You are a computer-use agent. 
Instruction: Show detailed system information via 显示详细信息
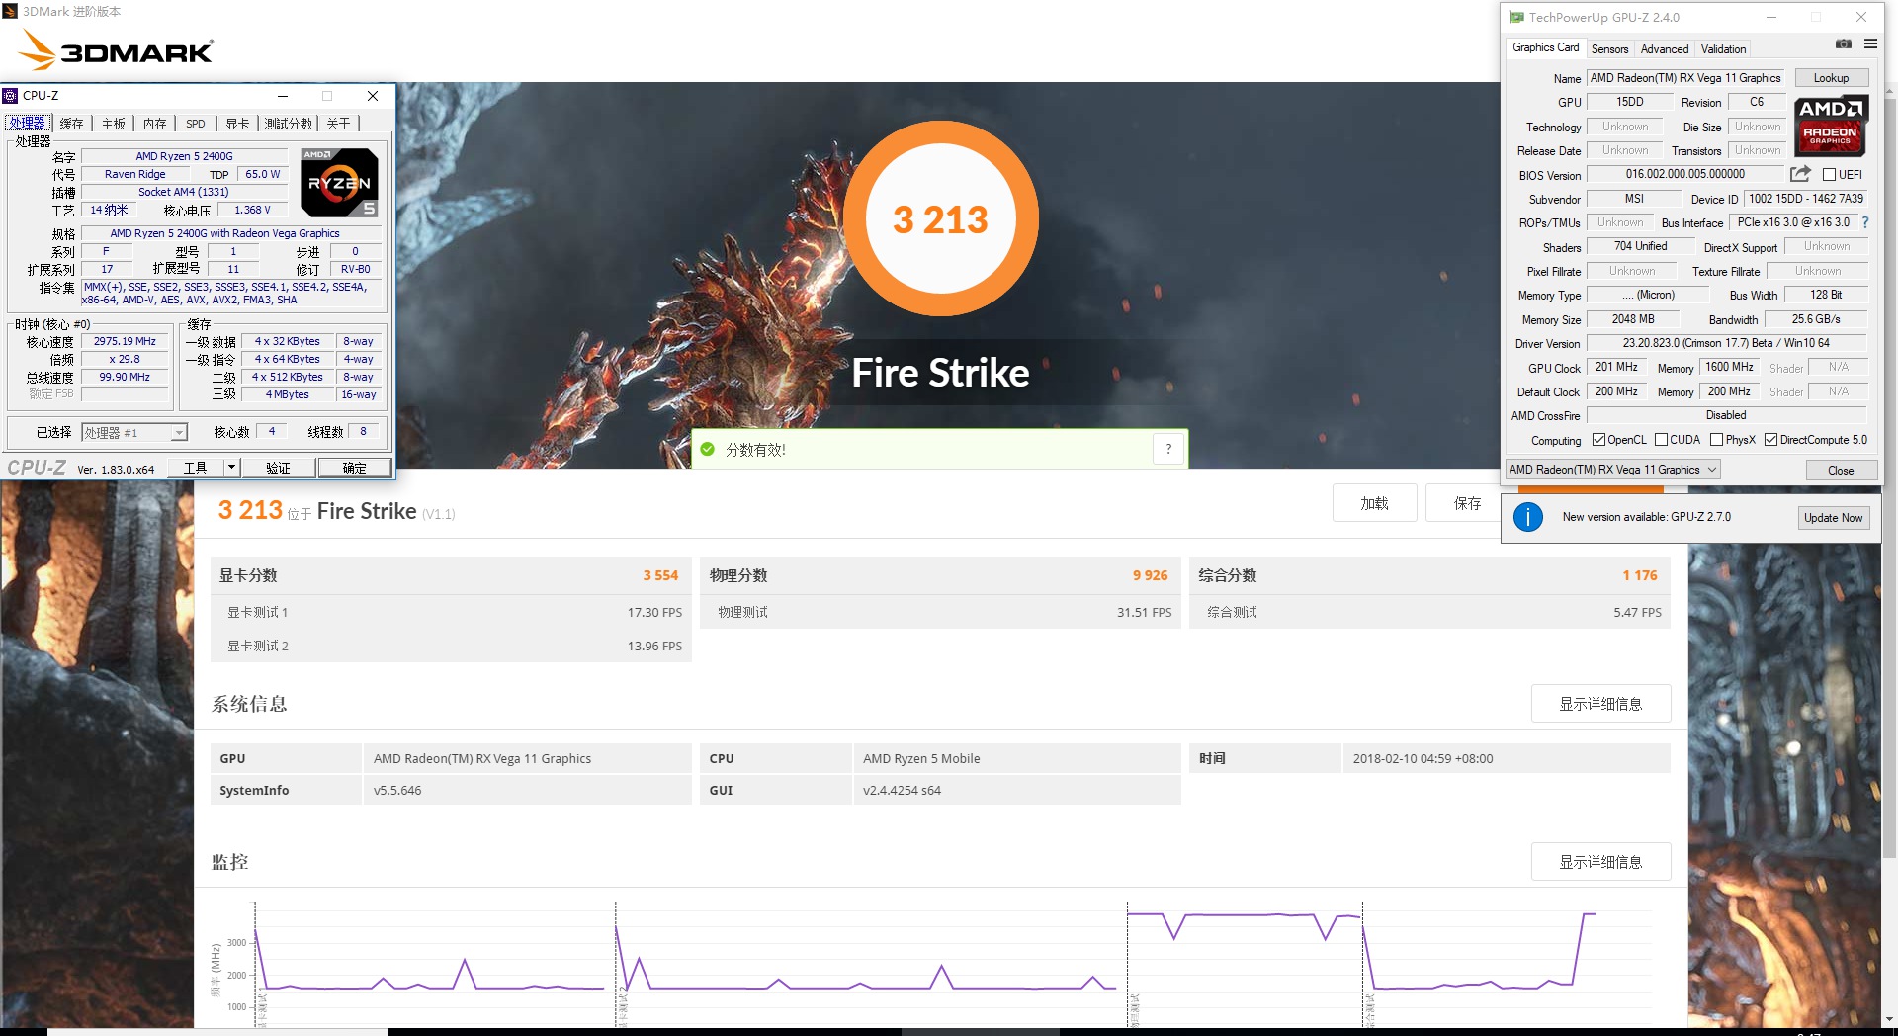(x=1600, y=703)
